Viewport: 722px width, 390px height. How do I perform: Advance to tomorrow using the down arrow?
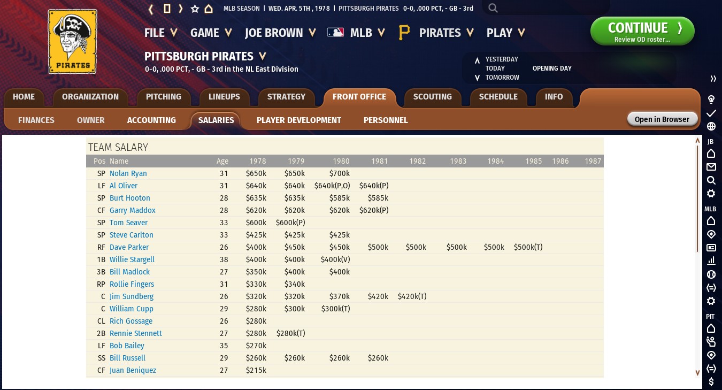[x=477, y=78]
